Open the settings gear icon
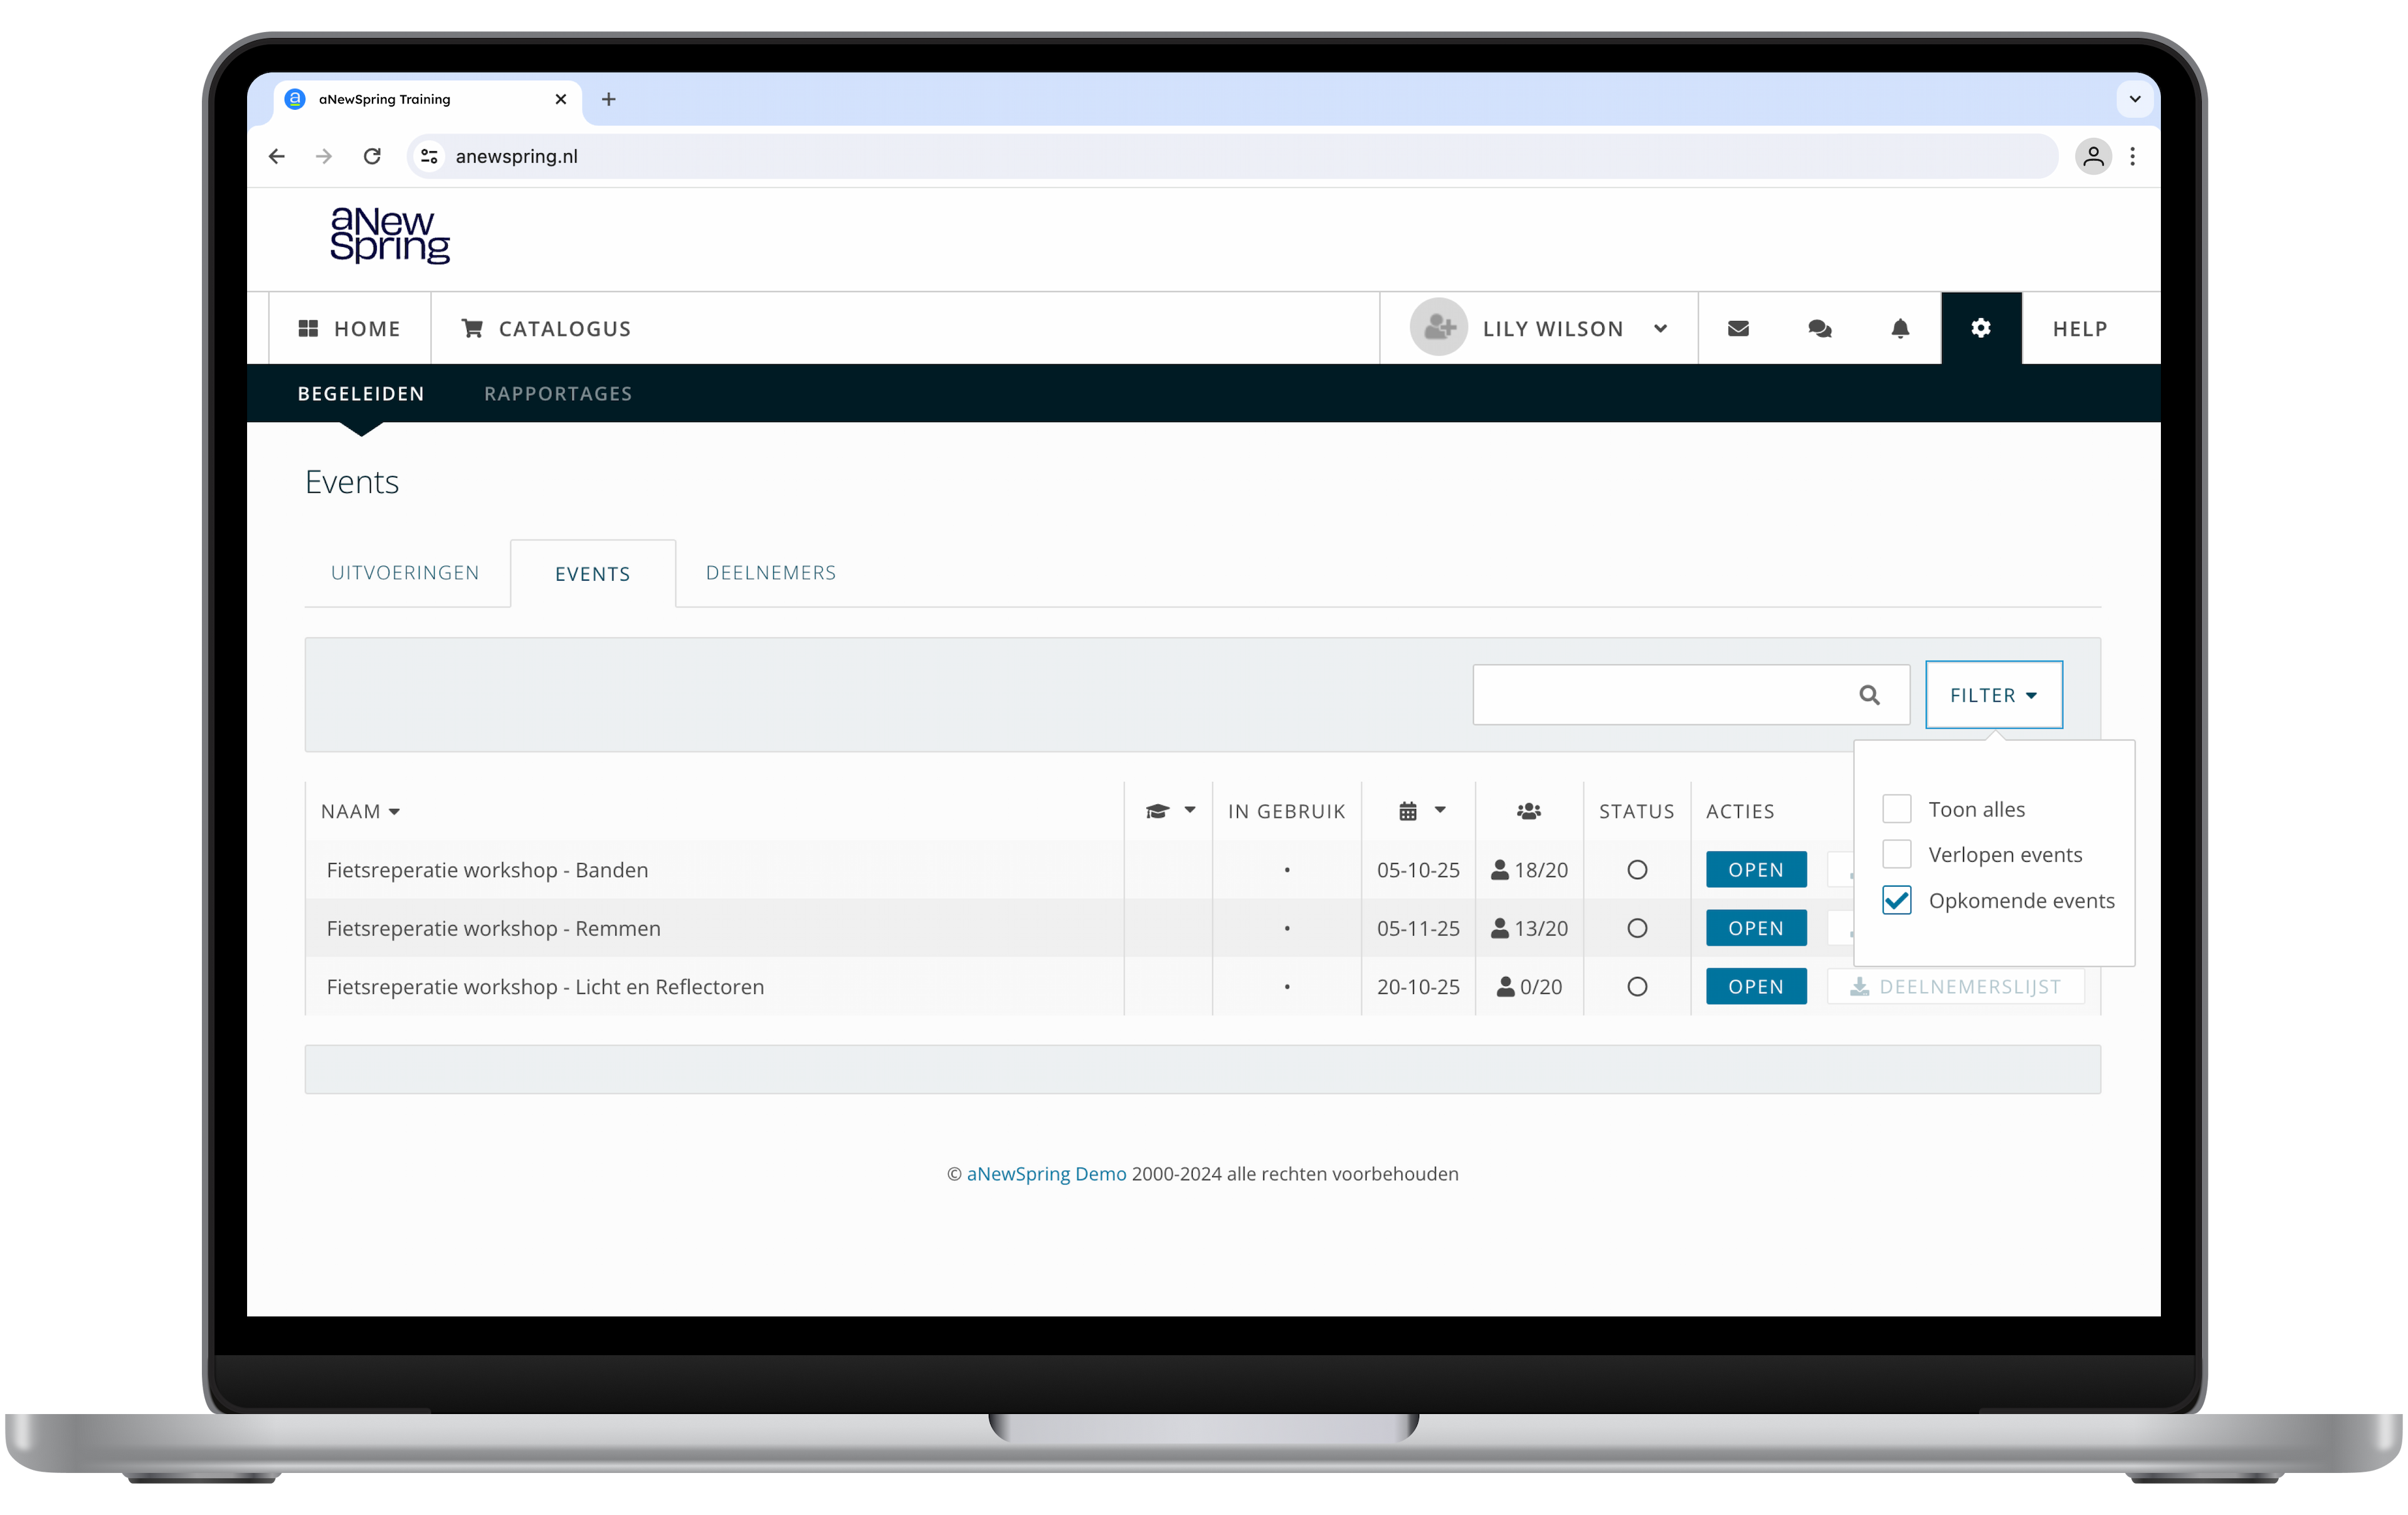 [1980, 328]
